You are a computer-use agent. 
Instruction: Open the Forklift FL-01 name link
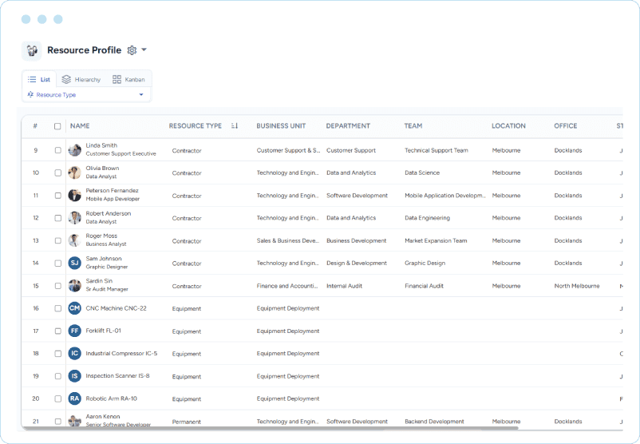(x=103, y=331)
